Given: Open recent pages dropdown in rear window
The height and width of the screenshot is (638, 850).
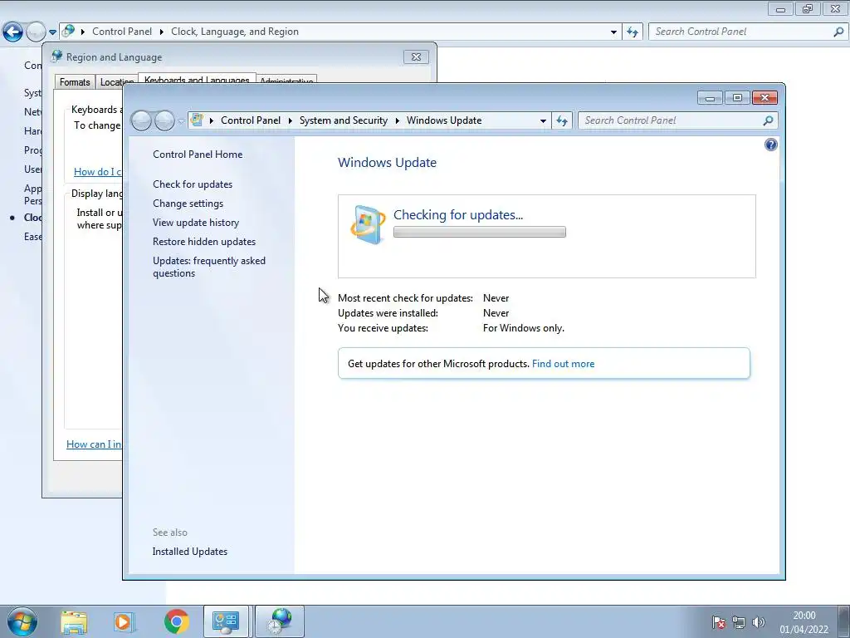Looking at the screenshot, I should click(x=52, y=32).
